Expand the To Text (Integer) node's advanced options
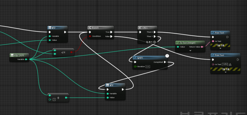 coord(190,50)
